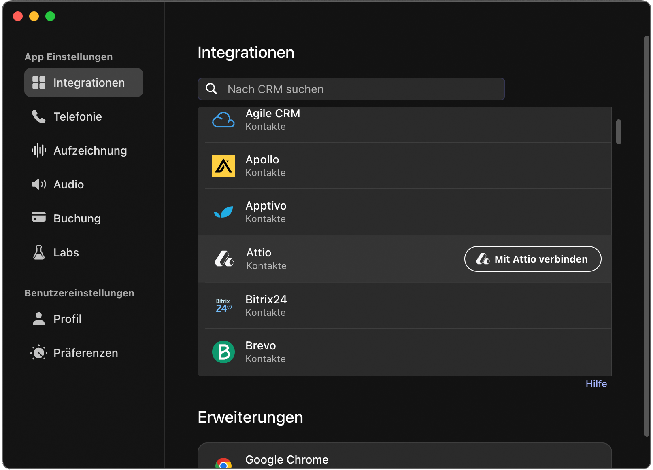This screenshot has width=653, height=470.
Task: Click Kontakte label under Apollo
Action: tap(266, 173)
